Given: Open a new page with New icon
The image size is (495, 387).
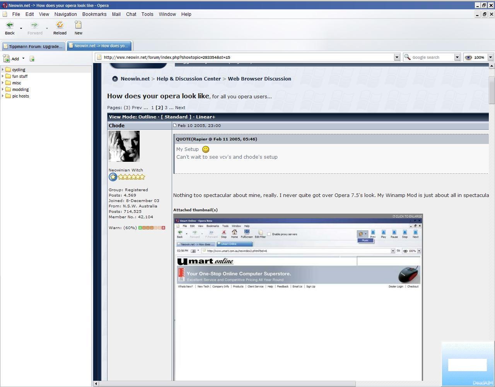Looking at the screenshot, I should (x=78, y=25).
